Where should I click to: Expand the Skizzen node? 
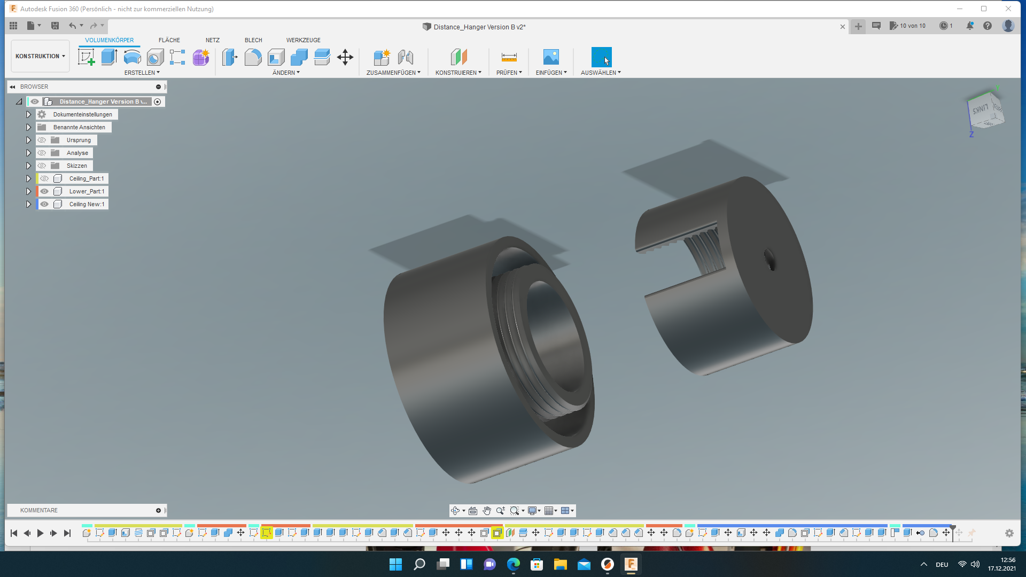click(x=28, y=166)
